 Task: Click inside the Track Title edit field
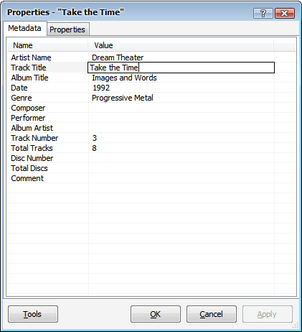pos(181,68)
